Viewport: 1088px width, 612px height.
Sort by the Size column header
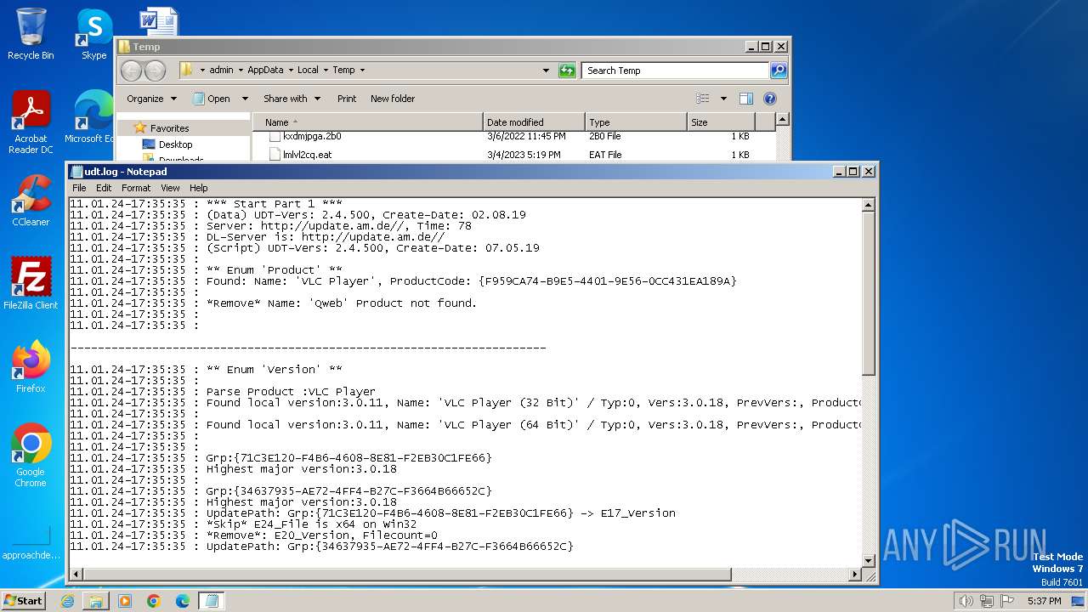(721, 122)
